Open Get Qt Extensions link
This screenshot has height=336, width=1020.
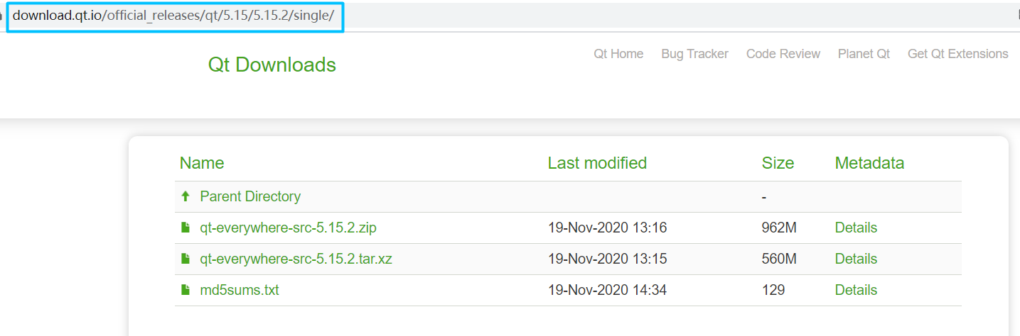958,54
